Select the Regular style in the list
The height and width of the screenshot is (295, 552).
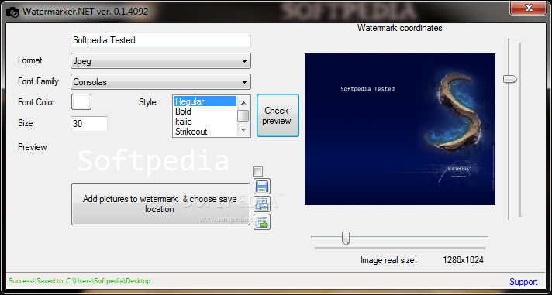click(x=205, y=101)
